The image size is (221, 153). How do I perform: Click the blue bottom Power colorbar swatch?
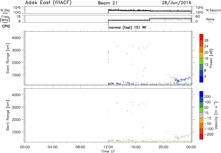201,79
